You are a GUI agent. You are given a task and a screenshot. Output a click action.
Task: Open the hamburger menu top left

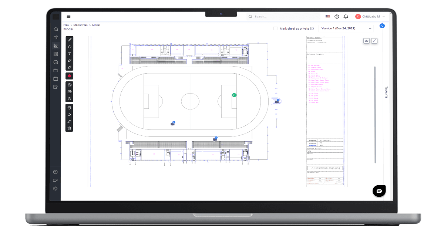pos(68,16)
